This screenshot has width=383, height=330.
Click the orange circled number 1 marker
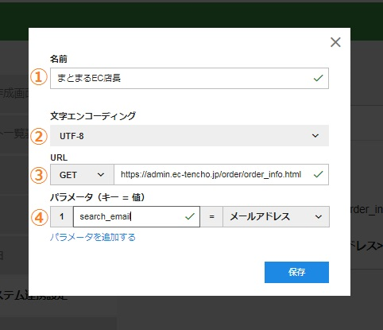click(x=39, y=77)
